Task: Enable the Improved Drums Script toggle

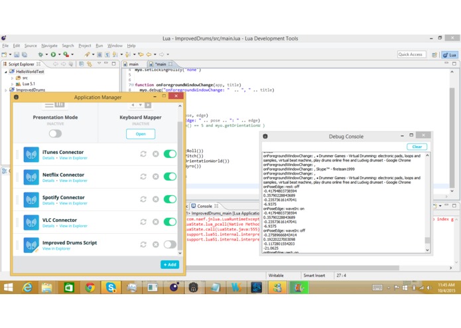Action: coord(170,244)
